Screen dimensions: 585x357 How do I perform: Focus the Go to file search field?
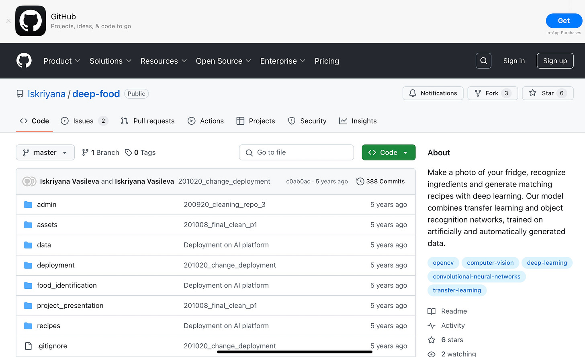pos(297,152)
